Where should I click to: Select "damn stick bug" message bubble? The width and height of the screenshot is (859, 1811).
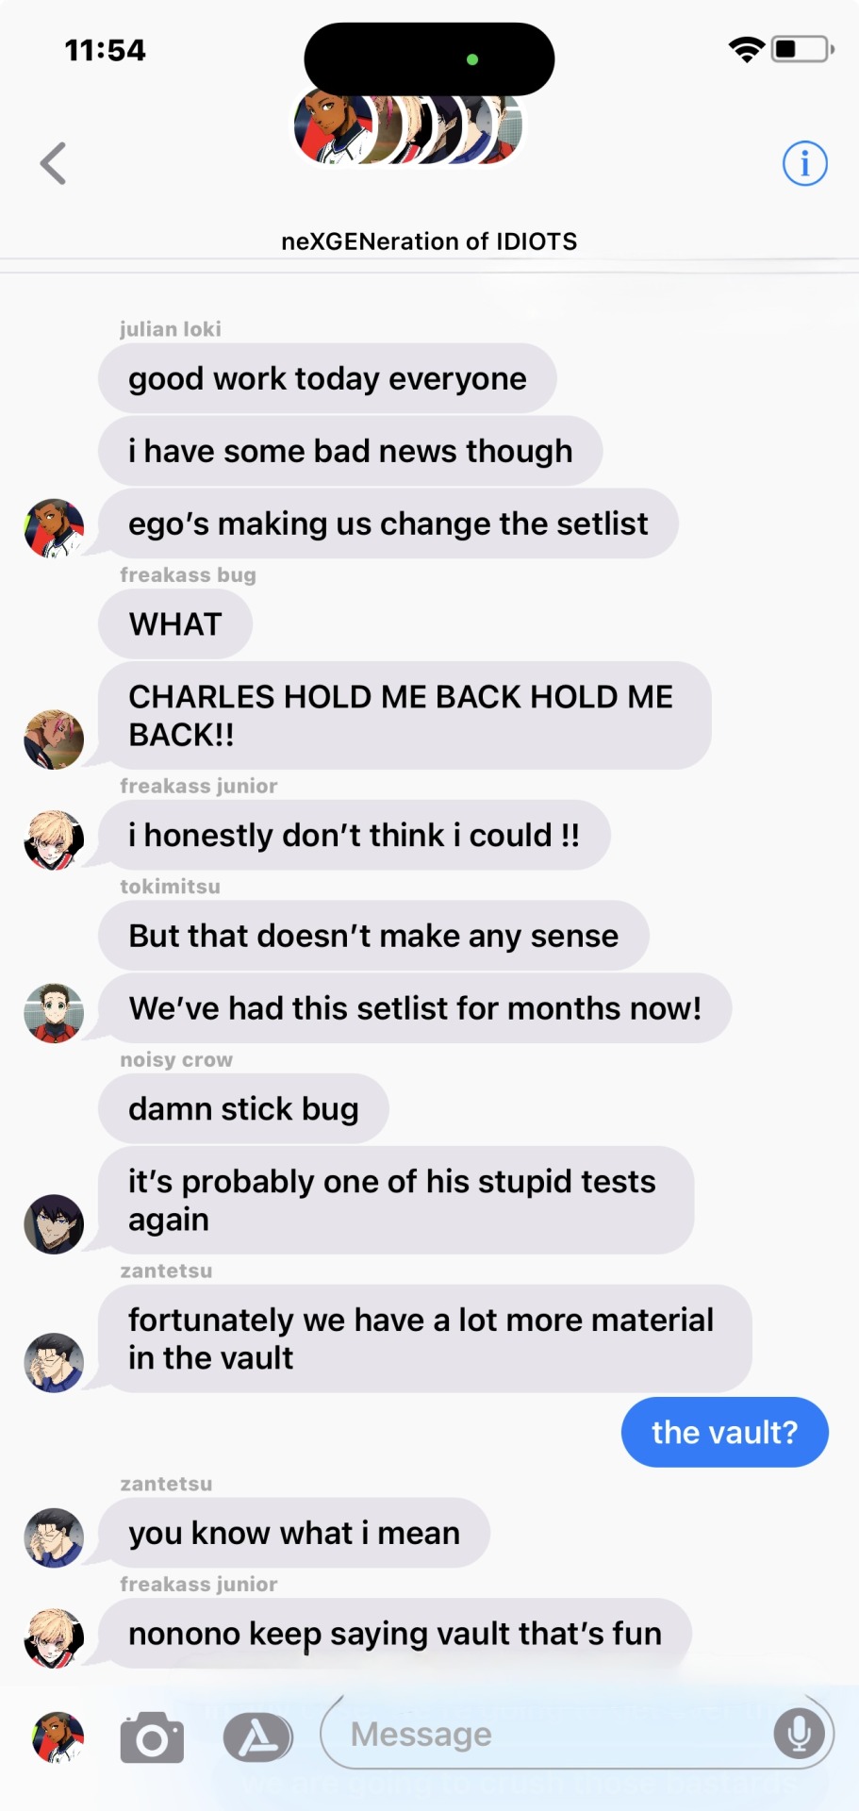coord(243,1108)
